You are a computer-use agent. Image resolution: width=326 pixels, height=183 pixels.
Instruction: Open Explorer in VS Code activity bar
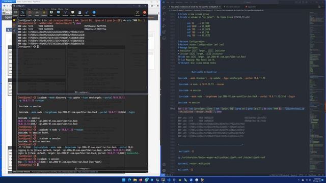(164, 7)
